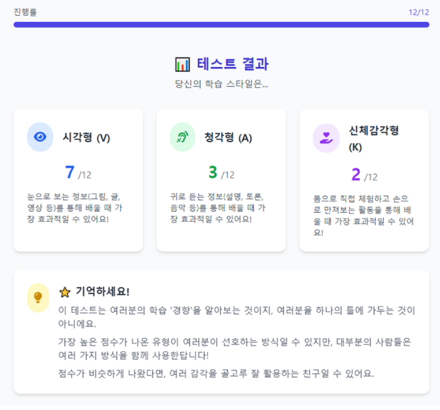Click the 진행률 label
This screenshot has width=440, height=410.
tap(25, 12)
